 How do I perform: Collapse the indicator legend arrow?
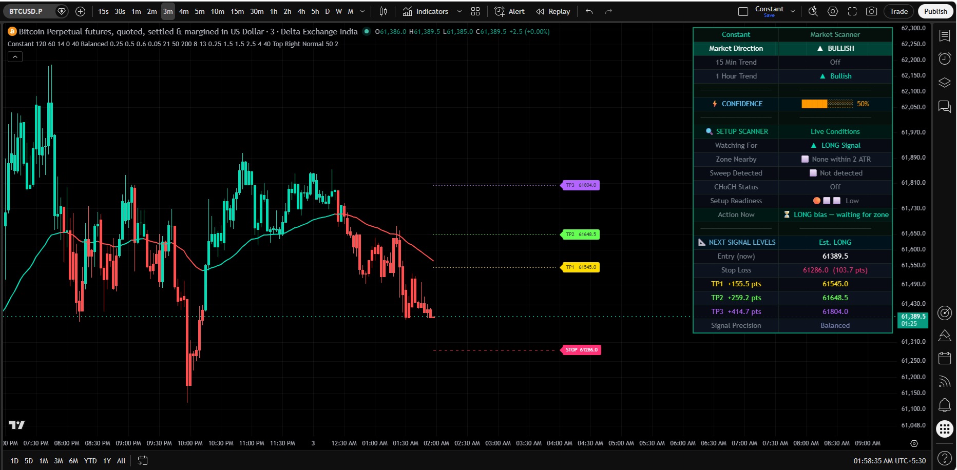[x=15, y=57]
